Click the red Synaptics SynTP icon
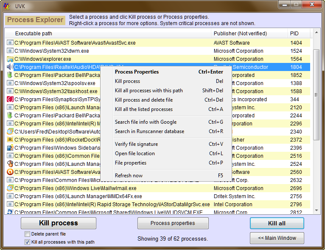This screenshot has height=250, width=325. point(10,99)
